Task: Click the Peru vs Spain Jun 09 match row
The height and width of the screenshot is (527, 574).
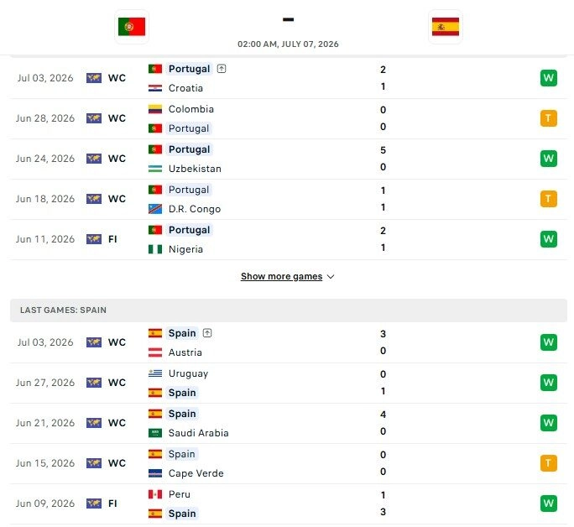Action: 289,504
